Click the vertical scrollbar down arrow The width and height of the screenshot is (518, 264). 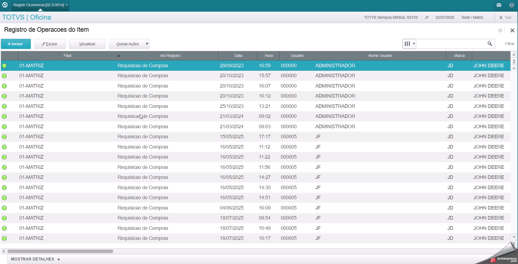tap(514, 237)
